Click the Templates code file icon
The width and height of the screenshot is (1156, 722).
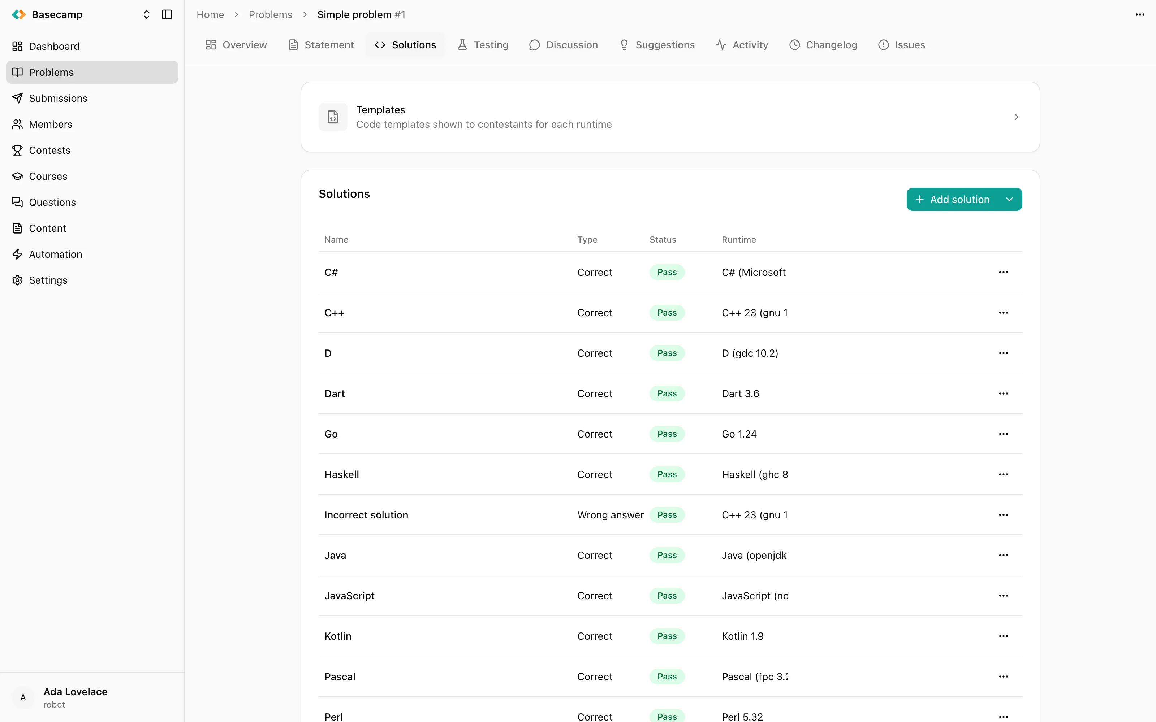[333, 117]
